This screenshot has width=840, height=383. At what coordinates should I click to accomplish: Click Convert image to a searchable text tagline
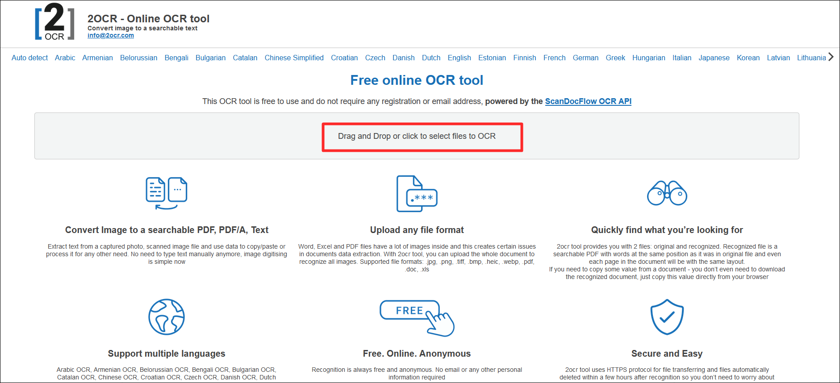coord(142,28)
